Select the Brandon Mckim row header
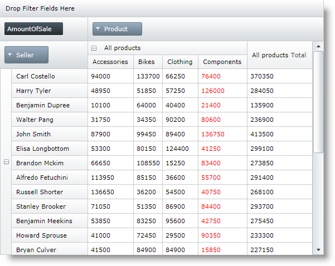Viewport: 335px width, 266px height. (x=50, y=163)
